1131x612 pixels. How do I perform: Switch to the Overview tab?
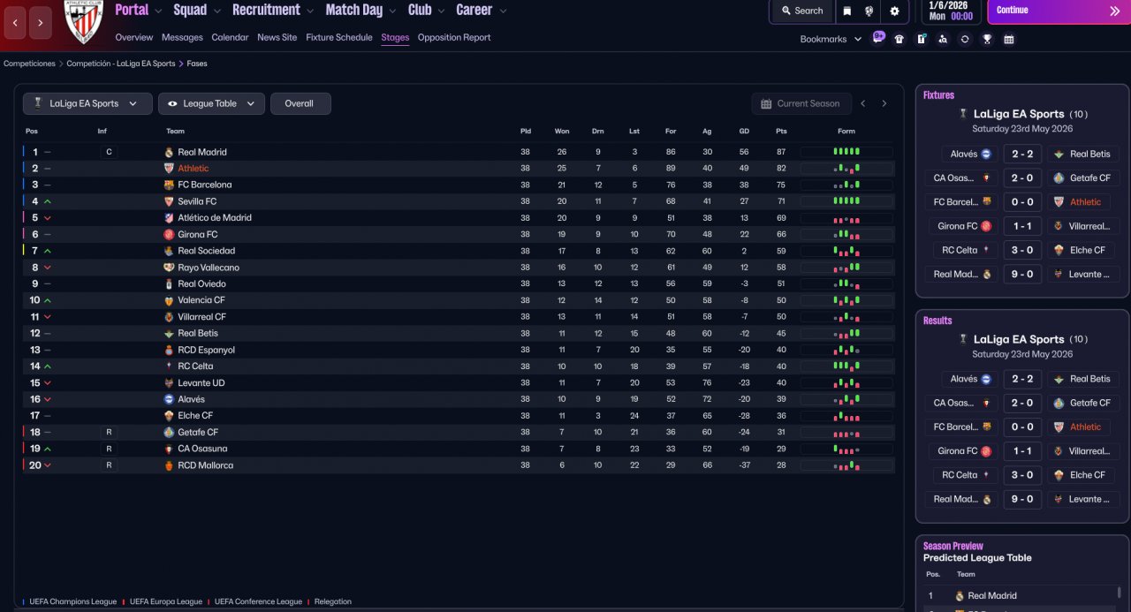point(133,38)
